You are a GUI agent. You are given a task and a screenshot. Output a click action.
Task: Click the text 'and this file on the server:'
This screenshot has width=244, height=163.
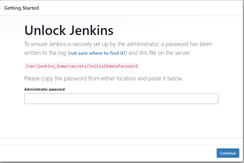point(160,53)
